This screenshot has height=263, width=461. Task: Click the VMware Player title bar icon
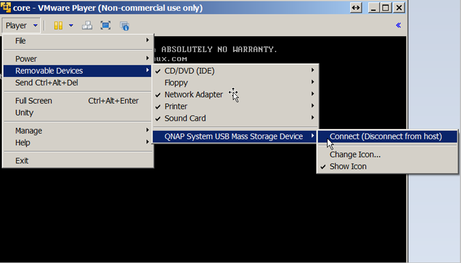point(5,8)
